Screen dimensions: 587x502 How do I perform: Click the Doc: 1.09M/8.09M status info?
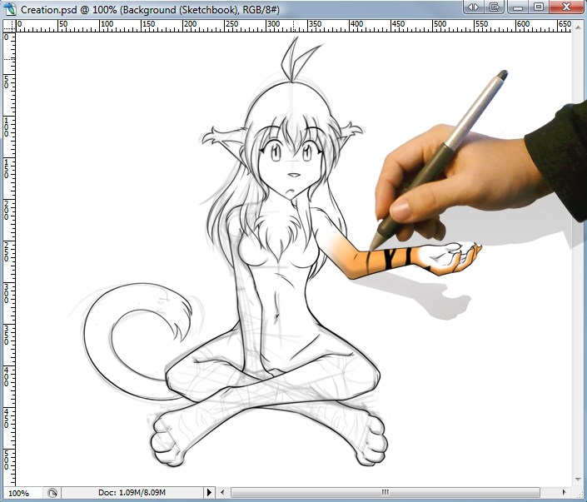point(132,492)
